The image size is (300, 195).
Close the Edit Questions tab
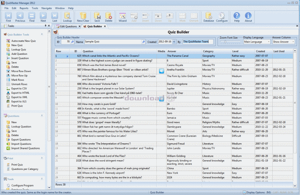click(79, 26)
